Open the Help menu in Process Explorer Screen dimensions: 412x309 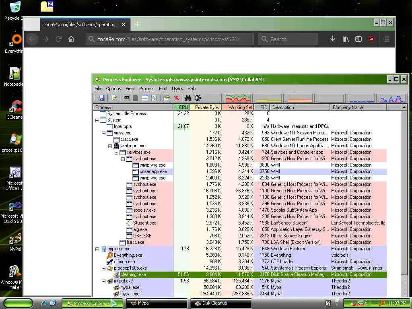[x=192, y=89]
